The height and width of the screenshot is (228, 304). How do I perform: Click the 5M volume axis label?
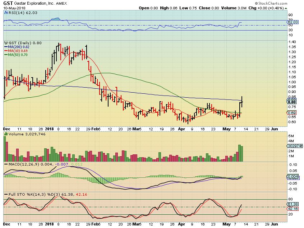coord(291,136)
